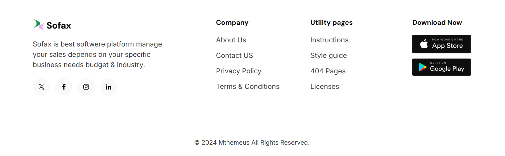Open the 404 Pages link
The width and height of the screenshot is (505, 156).
pos(328,71)
